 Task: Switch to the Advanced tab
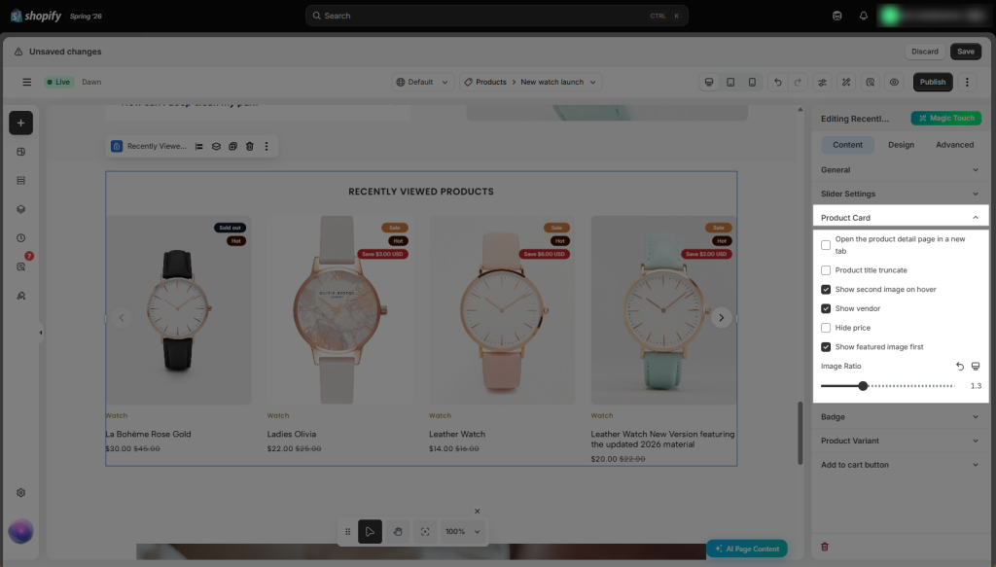click(954, 145)
